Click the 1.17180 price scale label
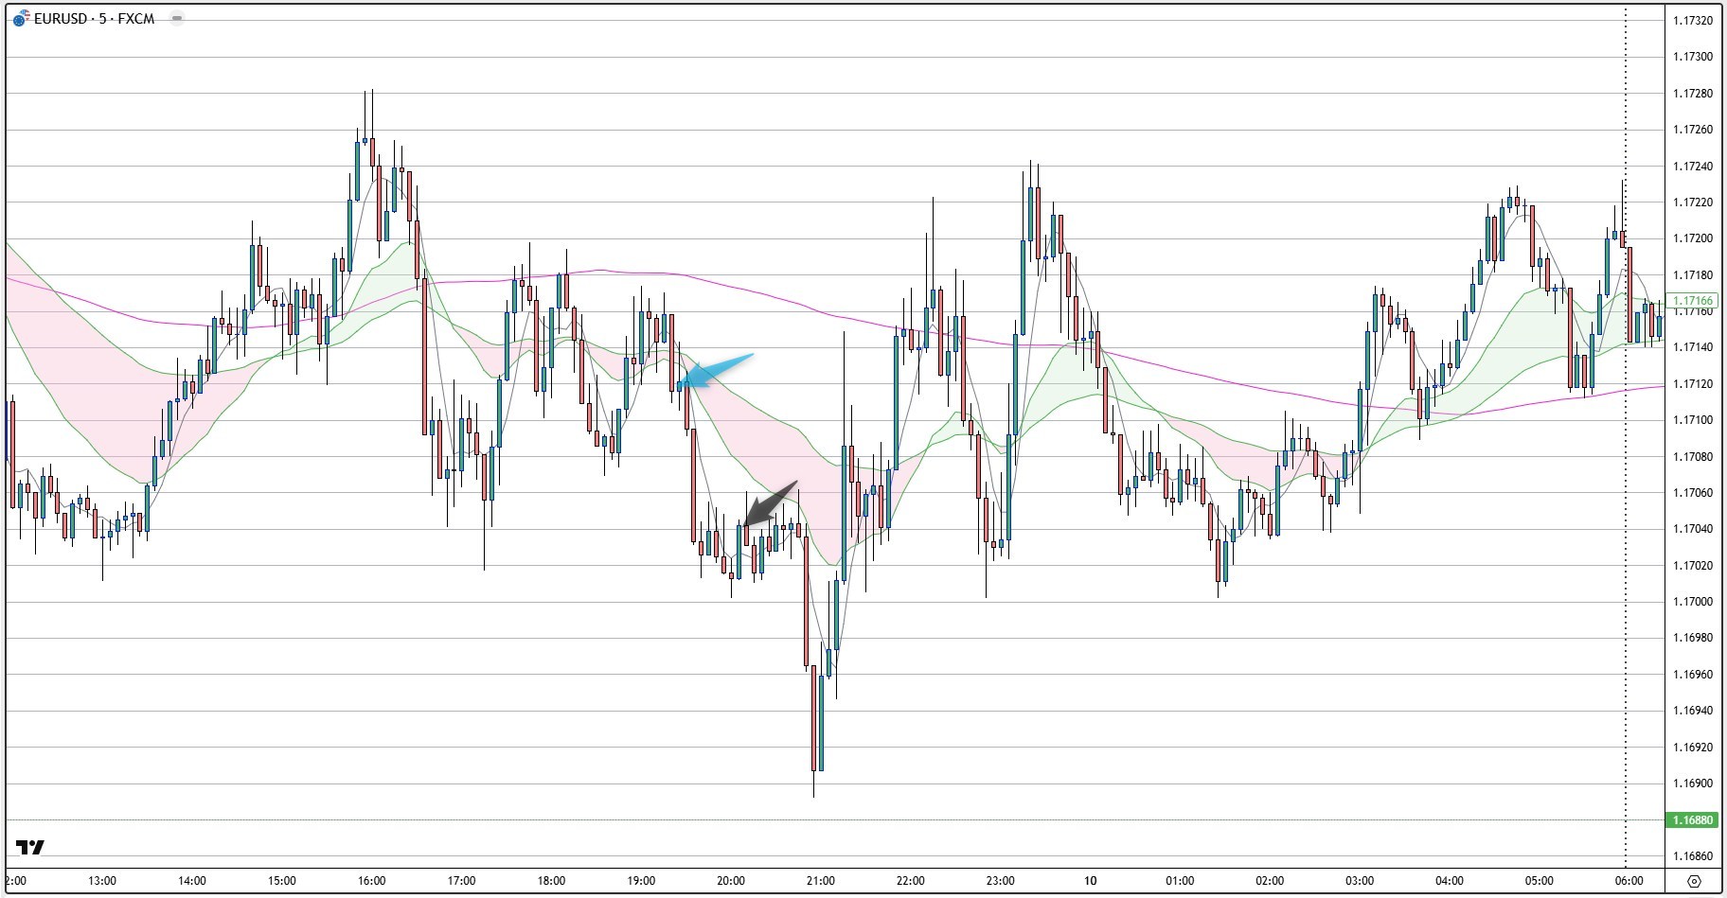 (x=1693, y=275)
